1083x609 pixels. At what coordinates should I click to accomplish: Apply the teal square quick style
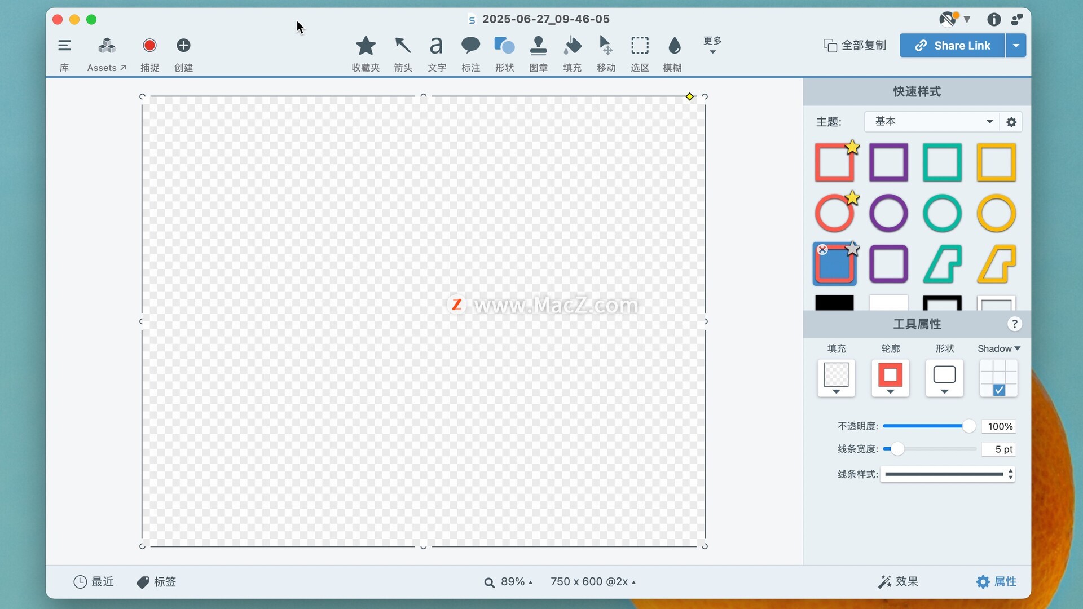942,162
